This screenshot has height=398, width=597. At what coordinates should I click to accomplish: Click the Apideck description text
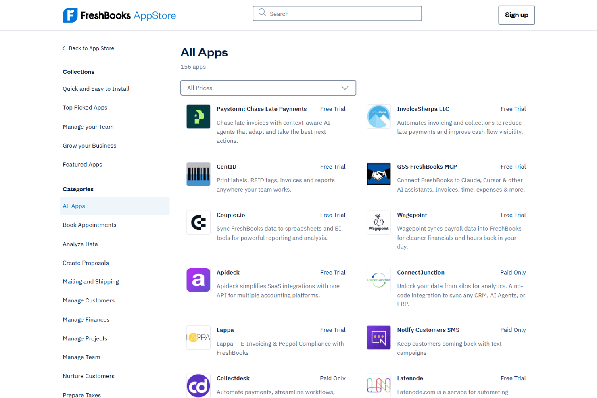tap(278, 291)
